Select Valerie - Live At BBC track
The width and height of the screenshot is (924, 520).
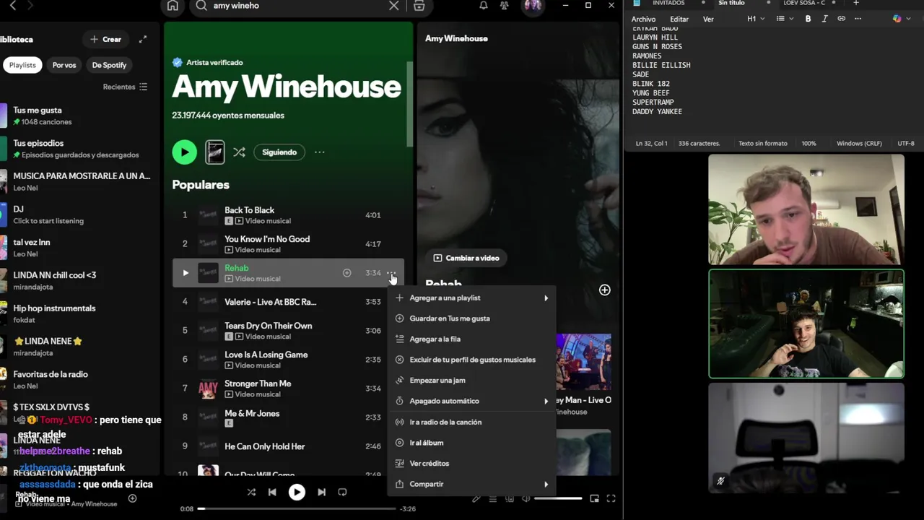click(287, 302)
